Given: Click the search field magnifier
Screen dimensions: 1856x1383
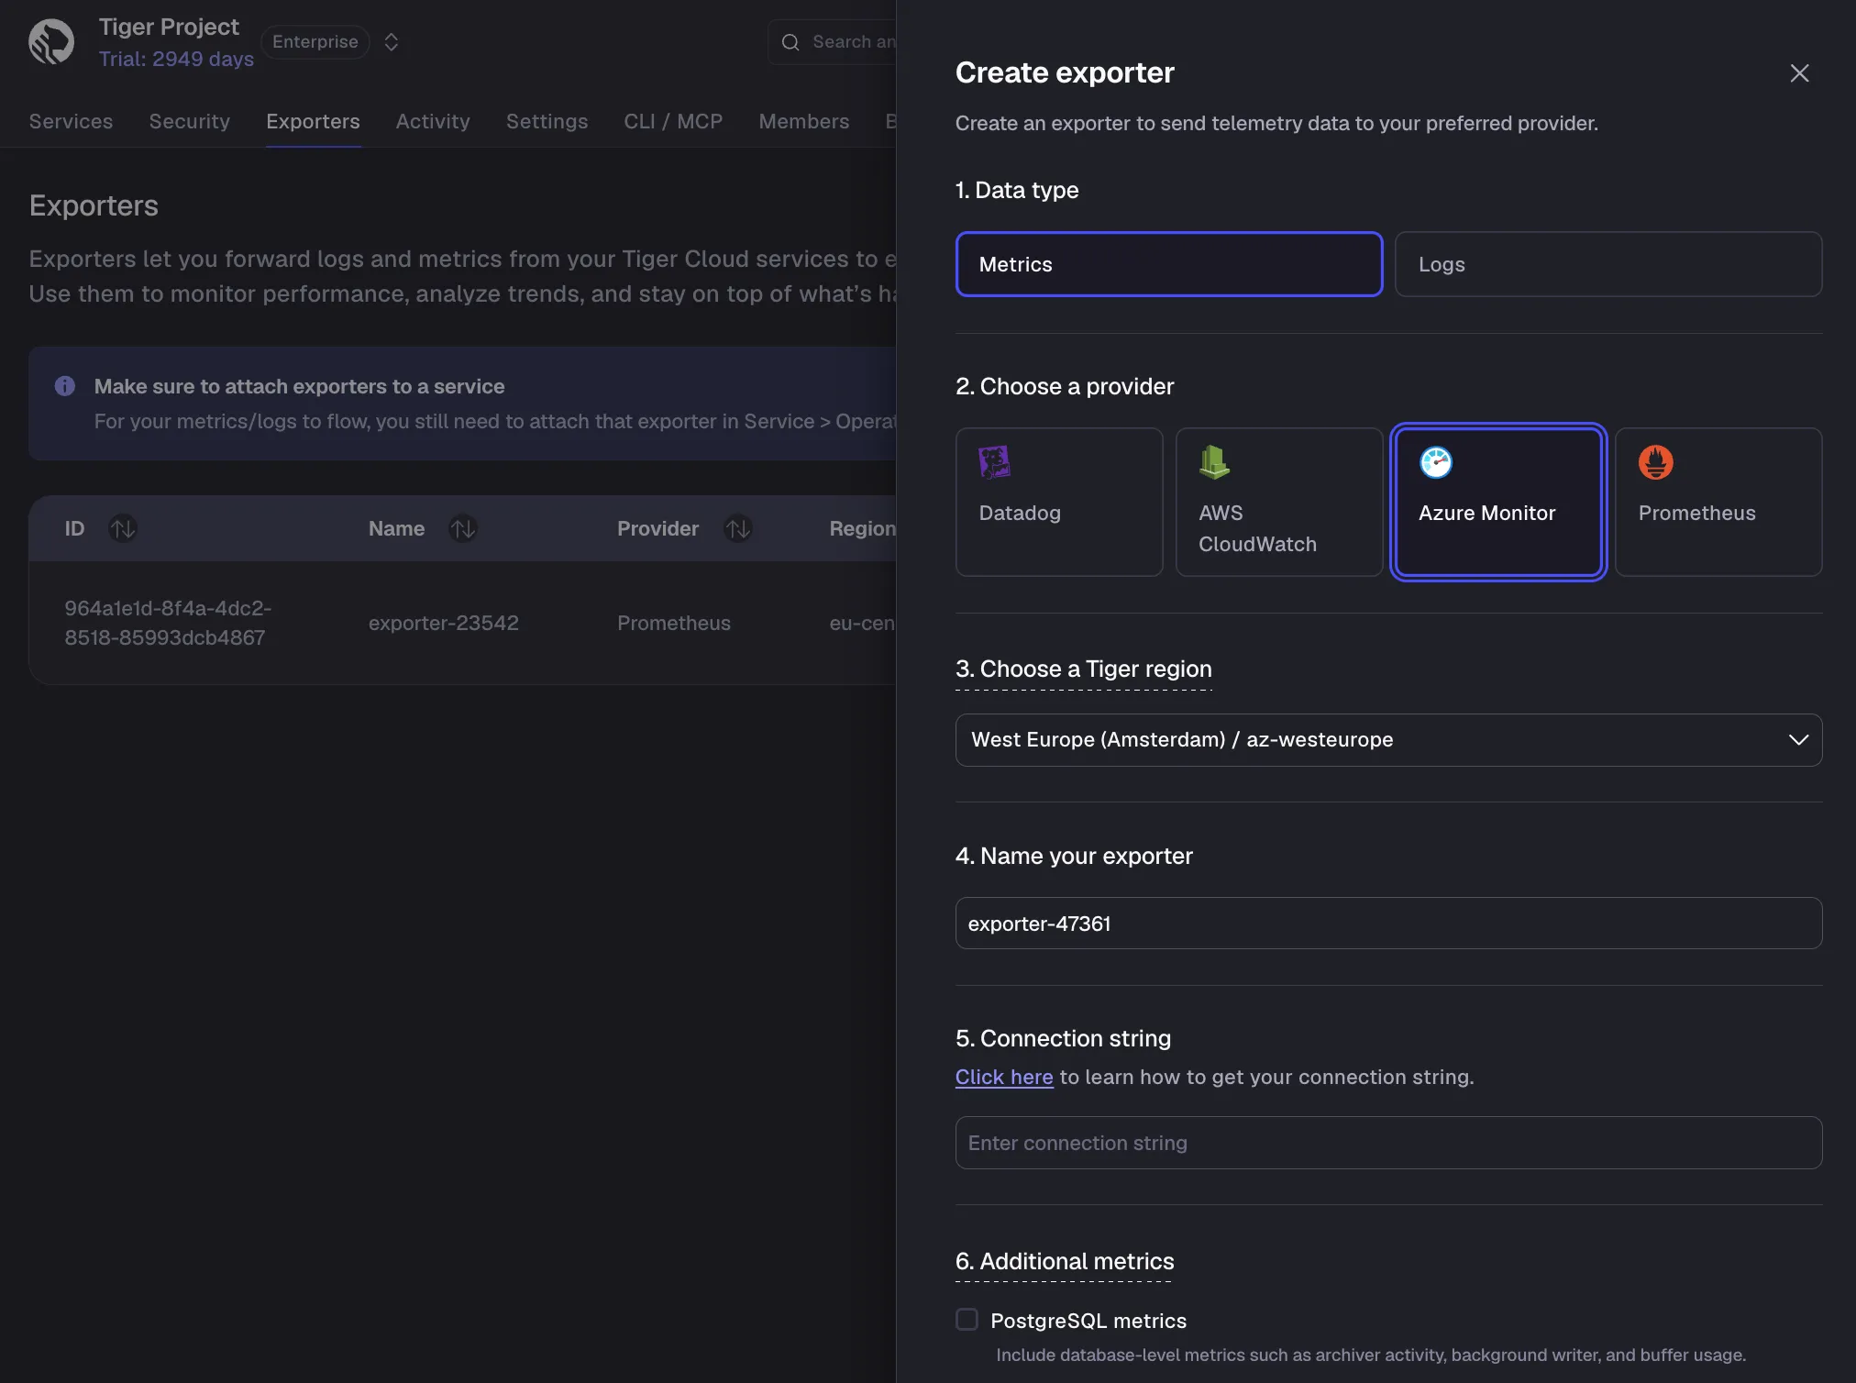Looking at the screenshot, I should click(x=790, y=42).
